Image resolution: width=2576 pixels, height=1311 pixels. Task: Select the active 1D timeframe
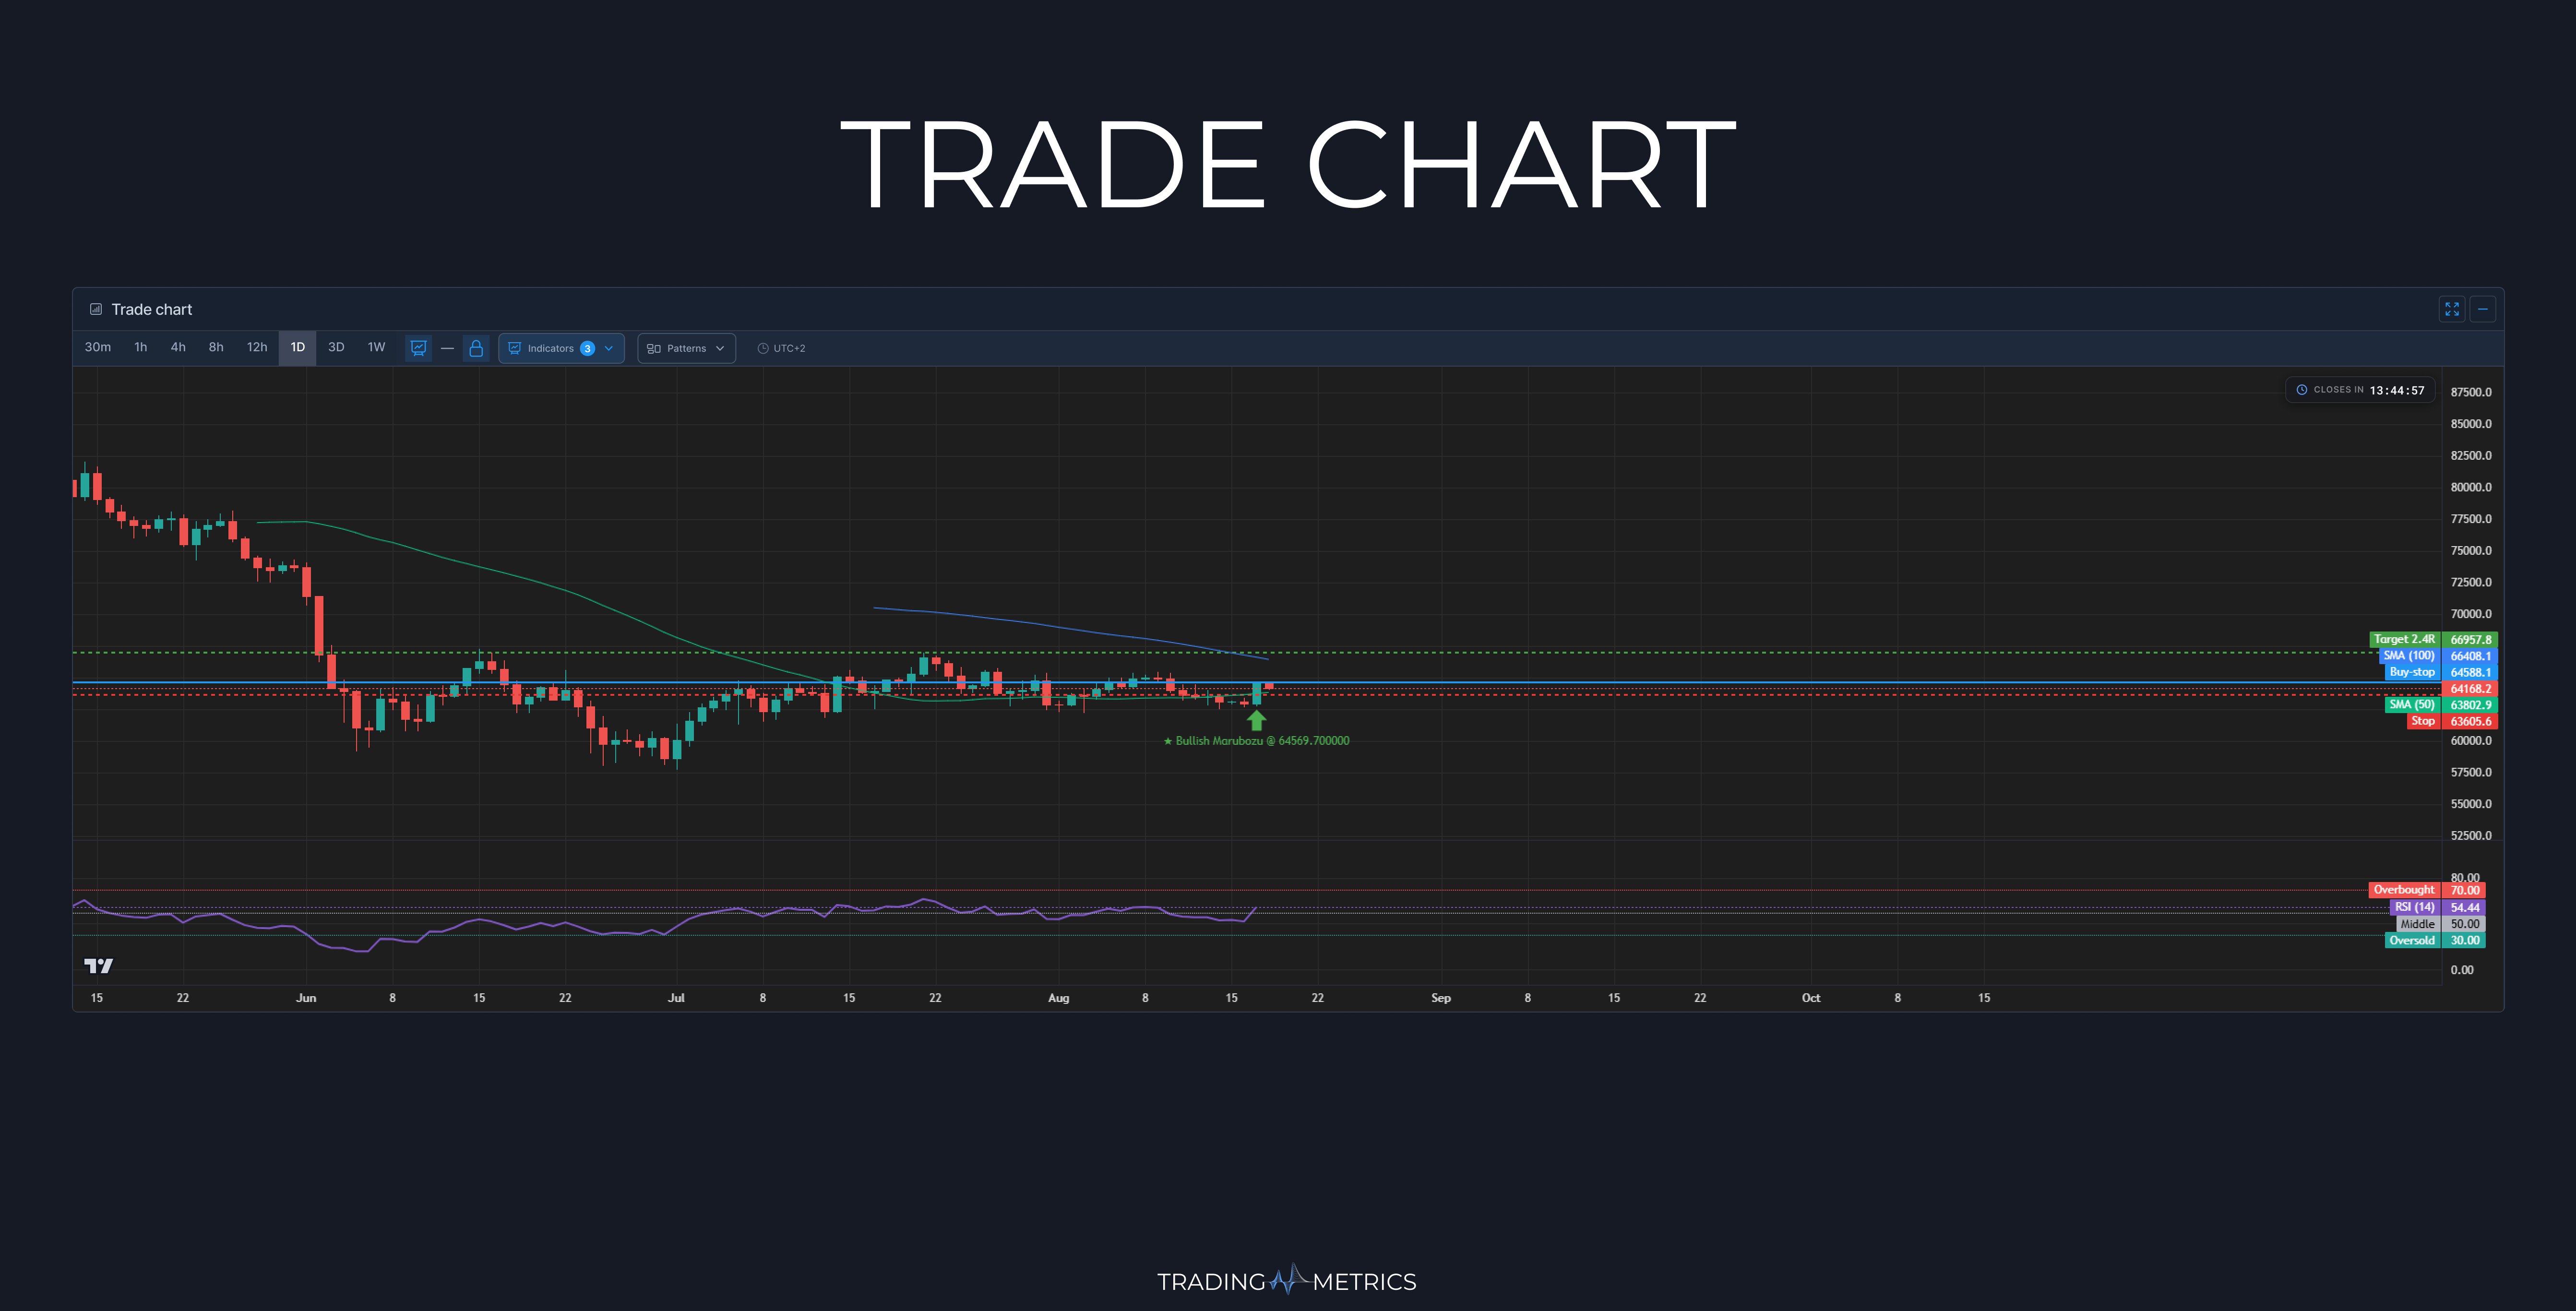tap(297, 347)
